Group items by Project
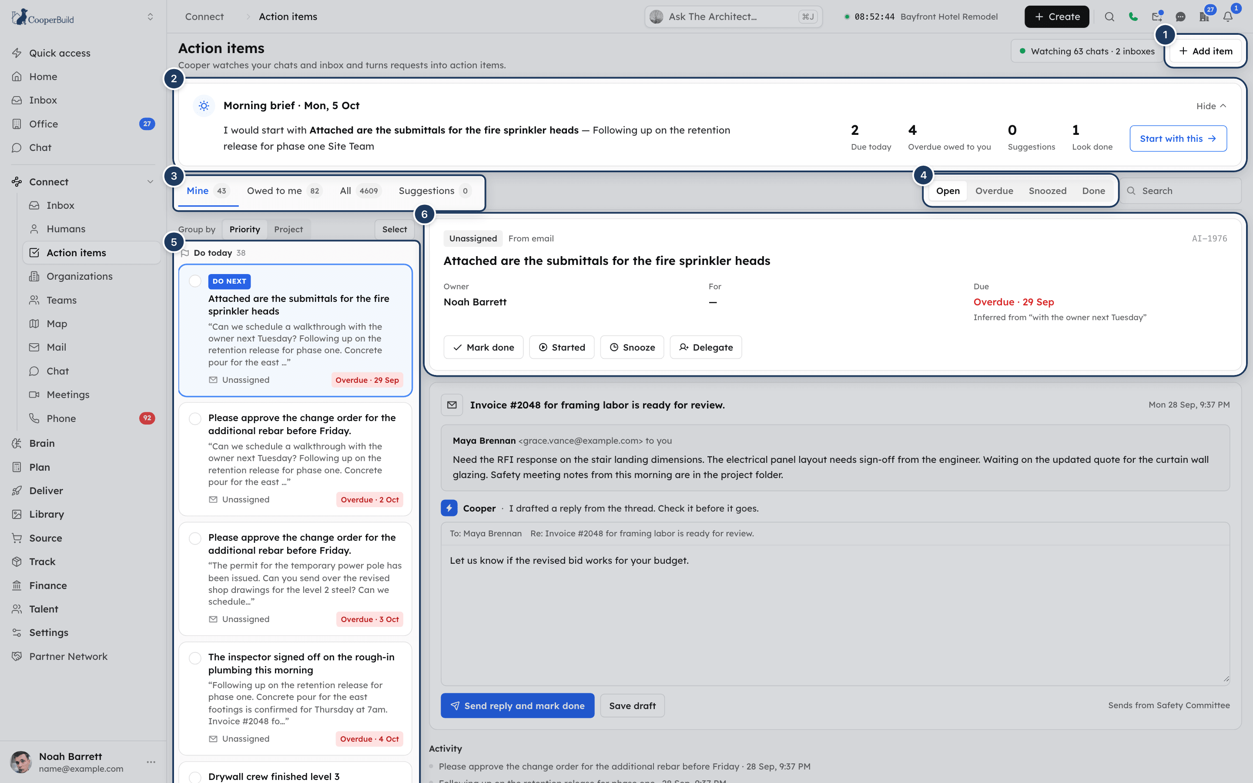 (x=288, y=229)
